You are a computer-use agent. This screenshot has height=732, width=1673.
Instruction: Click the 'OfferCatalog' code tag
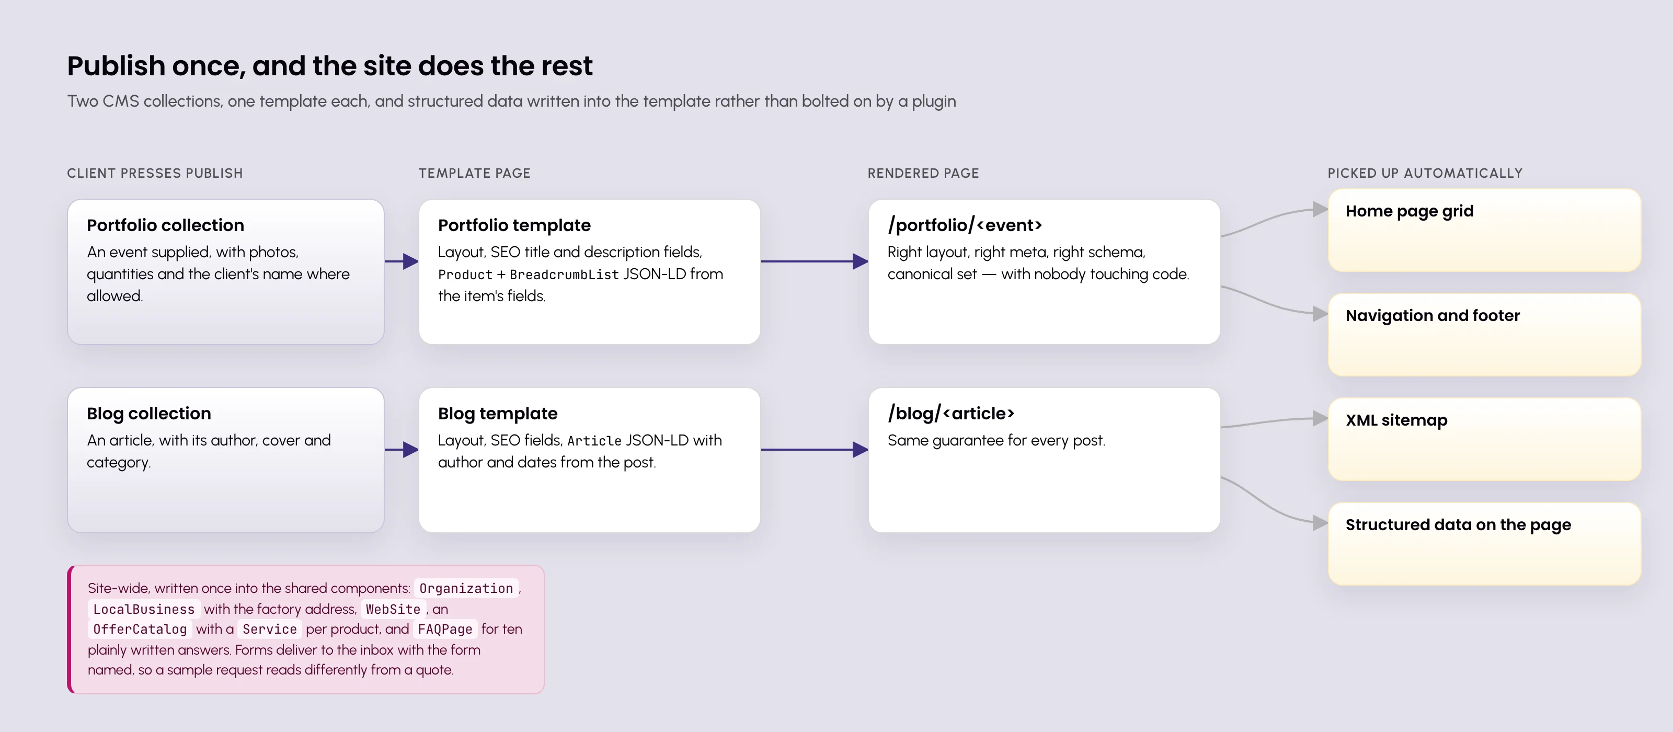point(140,630)
